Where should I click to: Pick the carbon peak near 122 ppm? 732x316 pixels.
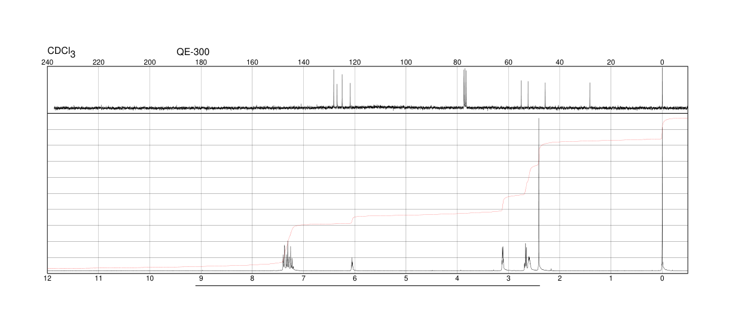(350, 95)
